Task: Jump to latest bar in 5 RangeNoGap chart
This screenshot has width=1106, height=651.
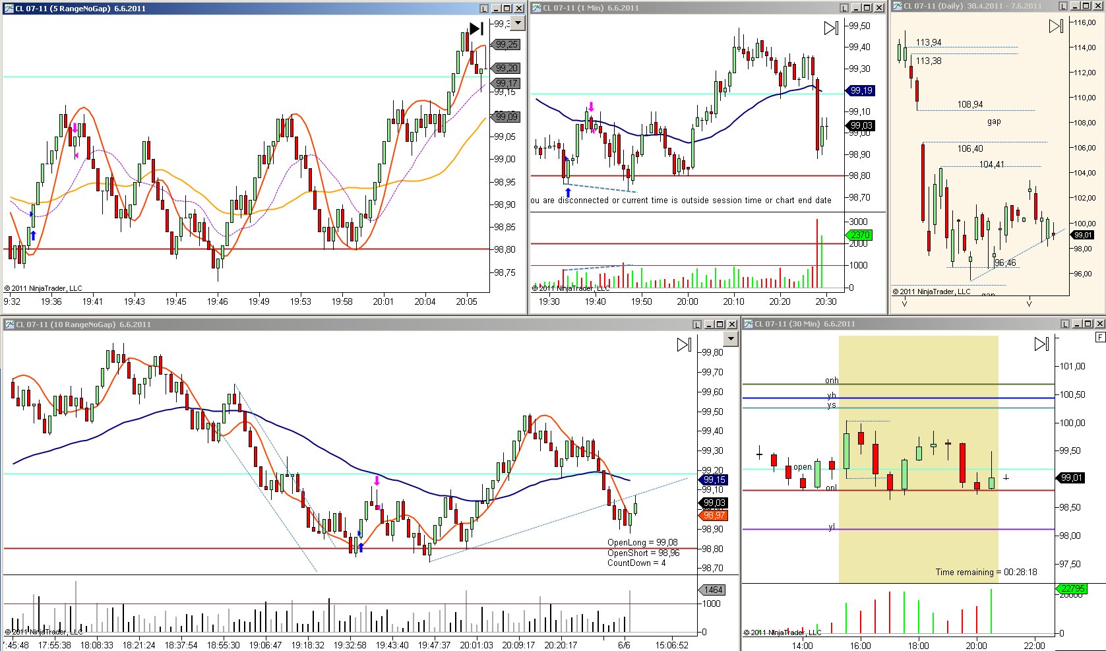Action: point(476,28)
